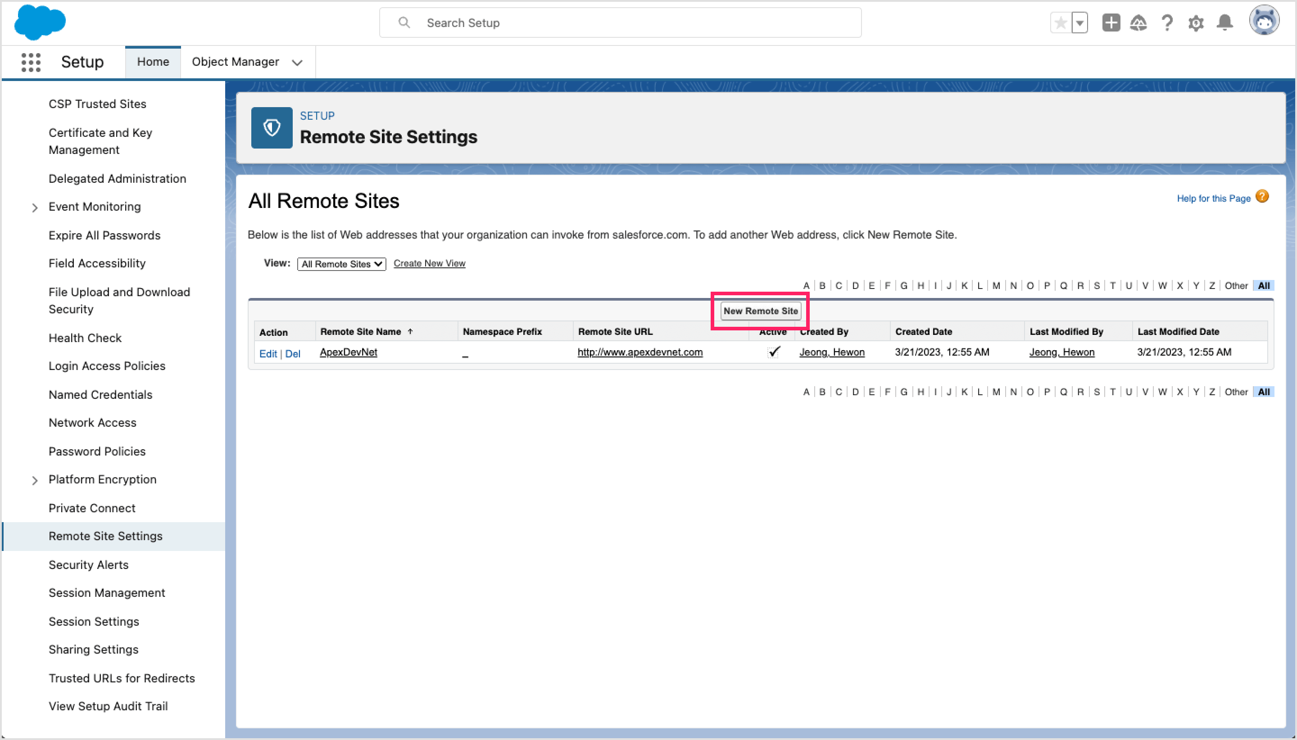This screenshot has width=1297, height=740.
Task: View notifications via the bell icon
Action: (x=1225, y=23)
